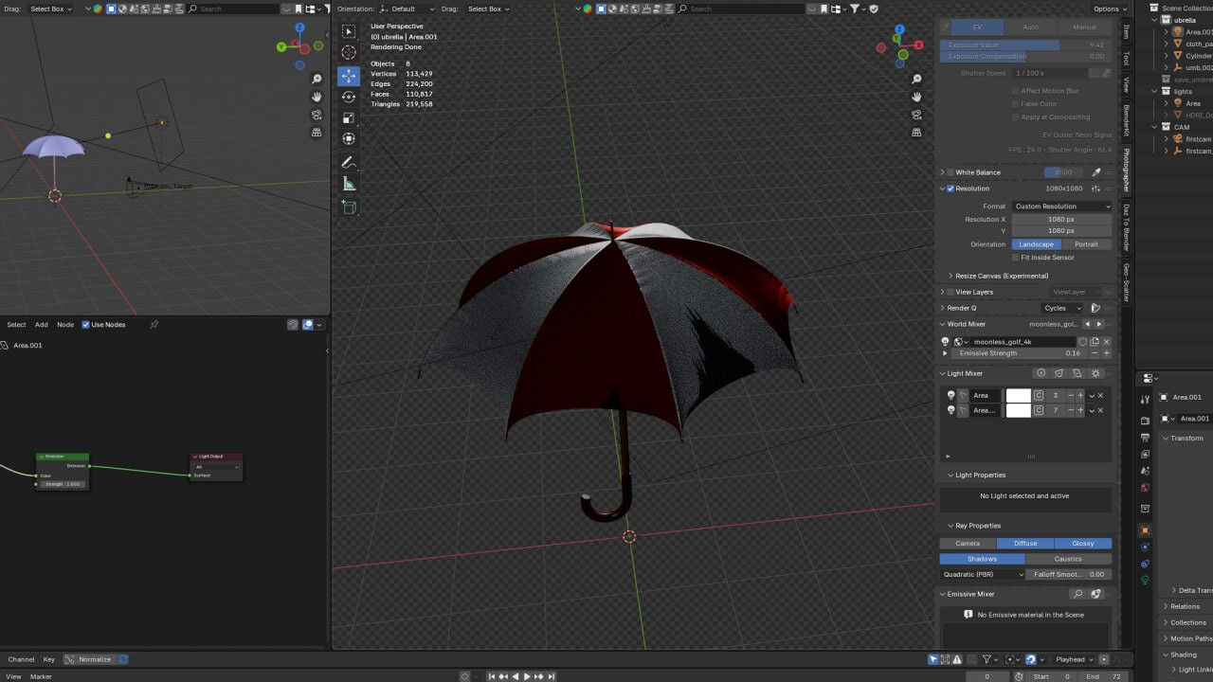The height and width of the screenshot is (682, 1213).
Task: Toggle Caustics ray option
Action: [x=1068, y=559]
